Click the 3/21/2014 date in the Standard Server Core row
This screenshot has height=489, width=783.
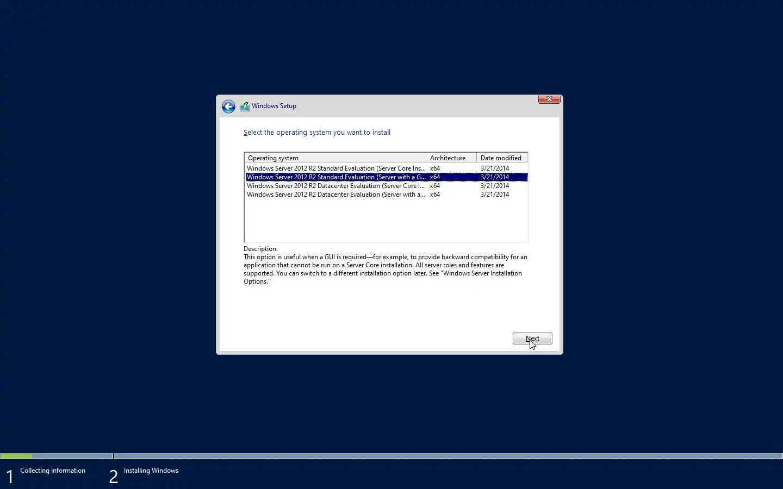point(495,168)
